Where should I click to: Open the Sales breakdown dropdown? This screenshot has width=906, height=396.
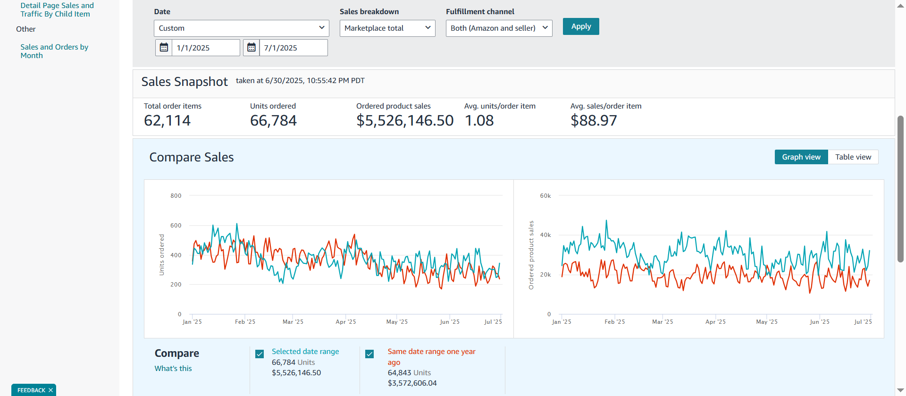[x=387, y=28]
